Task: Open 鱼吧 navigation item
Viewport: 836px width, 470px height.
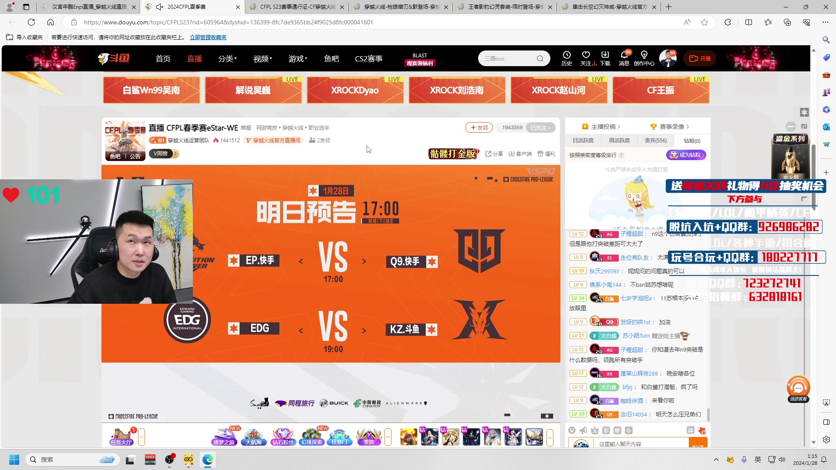Action: (x=331, y=58)
